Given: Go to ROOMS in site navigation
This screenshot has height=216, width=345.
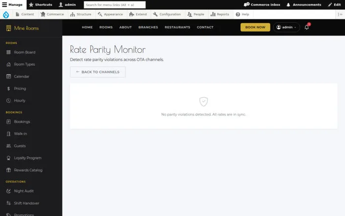Looking at the screenshot, I should coord(106,27).
